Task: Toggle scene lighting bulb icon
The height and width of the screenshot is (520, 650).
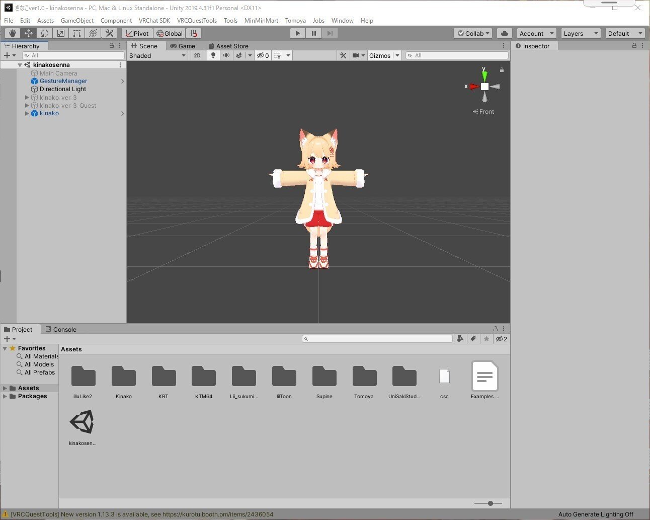Action: click(213, 55)
